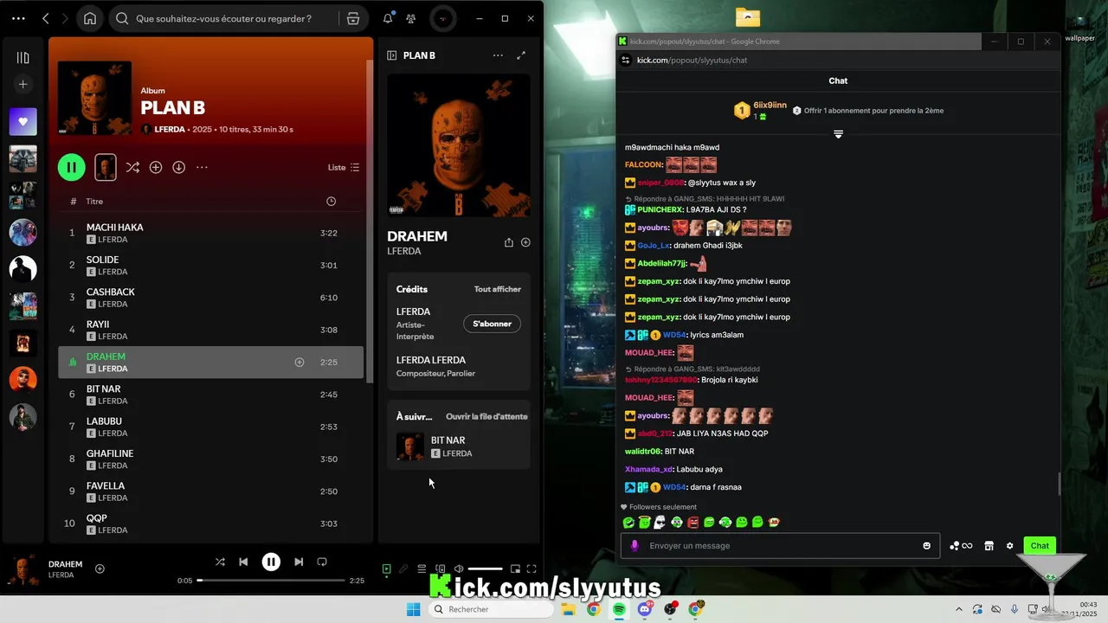Enter Spotify fullscreen mode

point(531,568)
